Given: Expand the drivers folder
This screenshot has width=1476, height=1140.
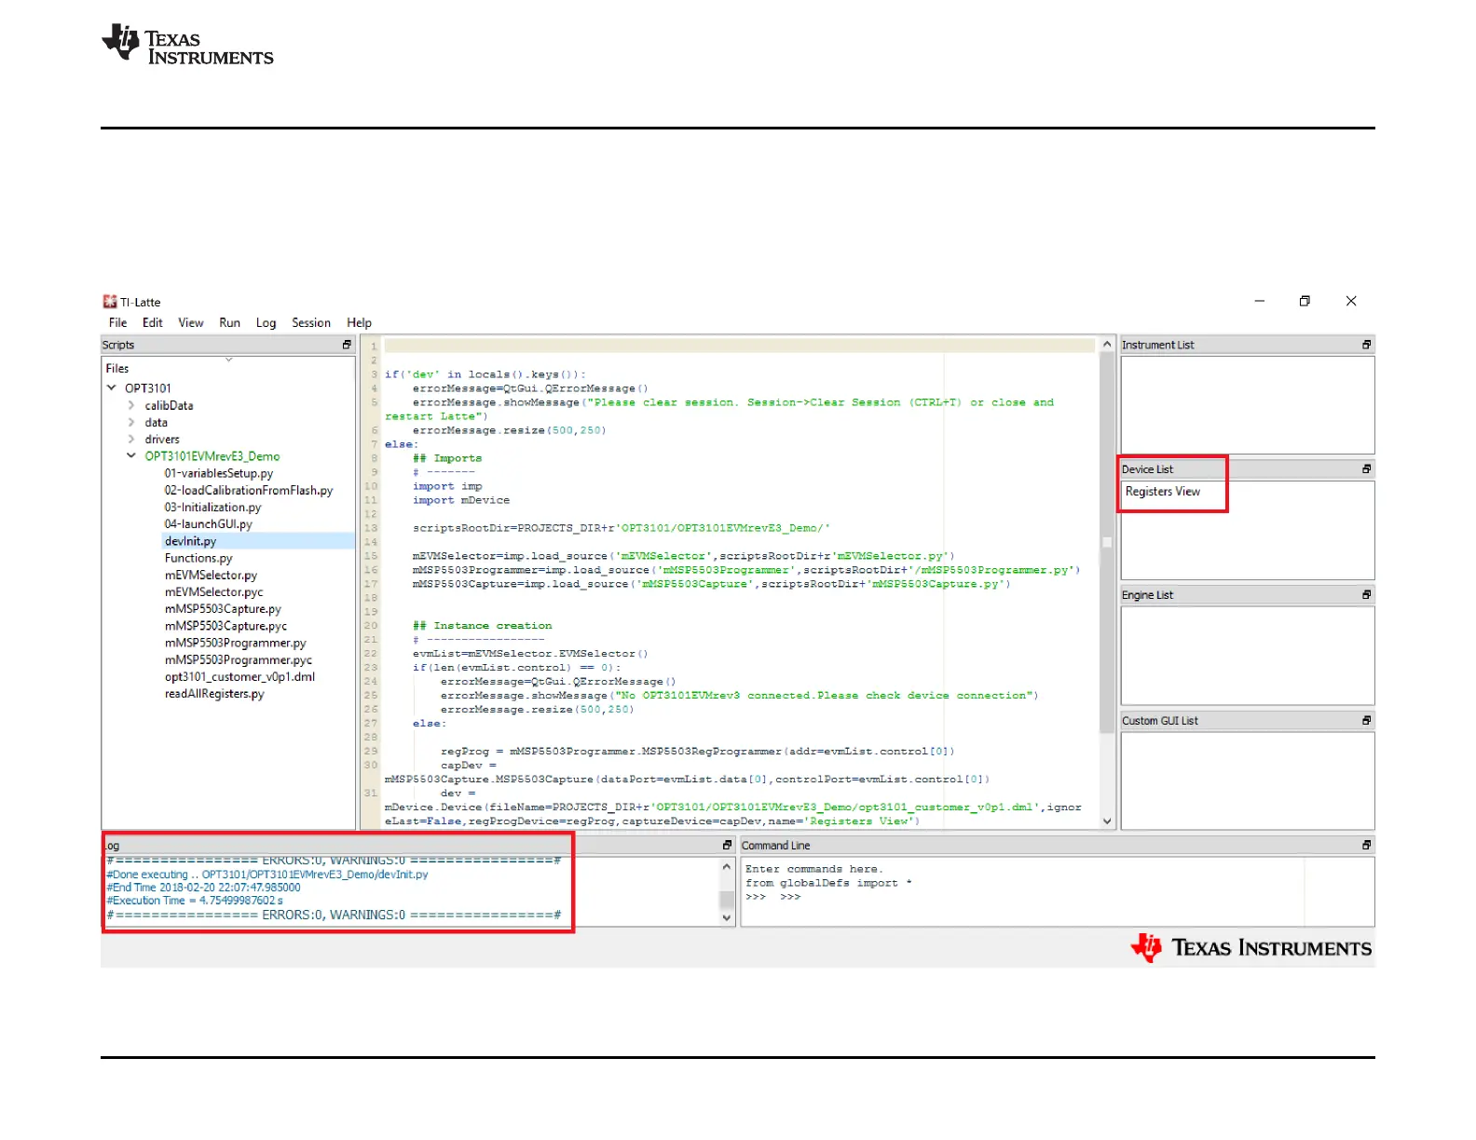Looking at the screenshot, I should coord(131,439).
